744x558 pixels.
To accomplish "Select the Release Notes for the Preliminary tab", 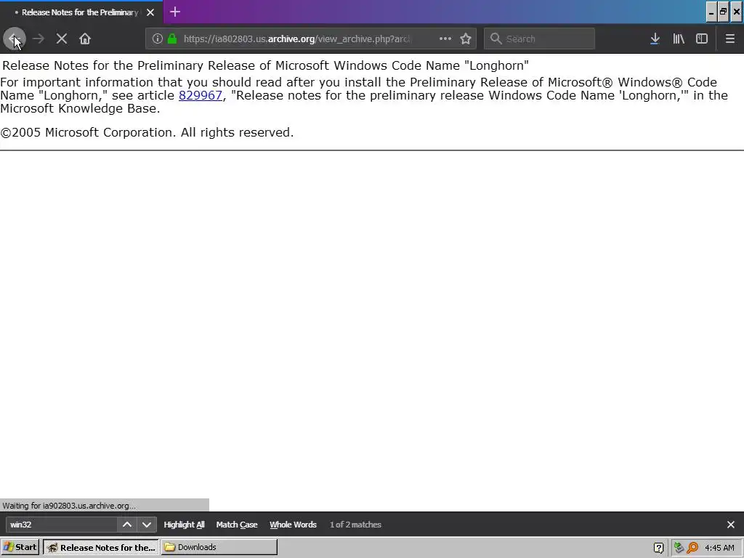I will click(x=80, y=12).
